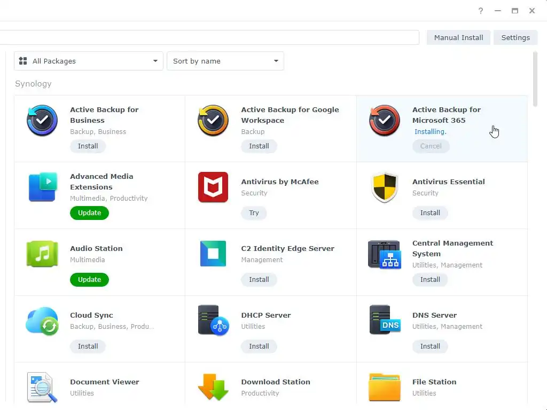Open the Antivirus Essential shield icon

(385, 187)
